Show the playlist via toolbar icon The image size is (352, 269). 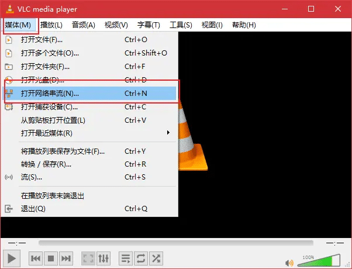(126, 258)
